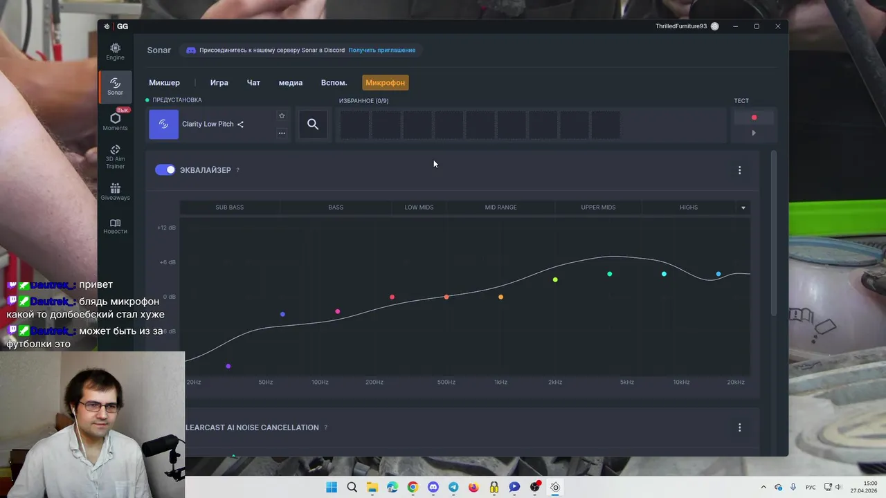Switch to the Микшер tab
886x498 pixels.
click(x=164, y=82)
